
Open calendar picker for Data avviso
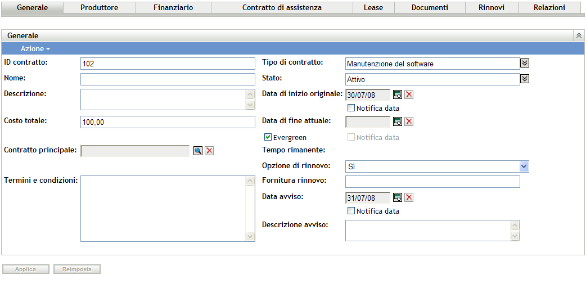398,197
